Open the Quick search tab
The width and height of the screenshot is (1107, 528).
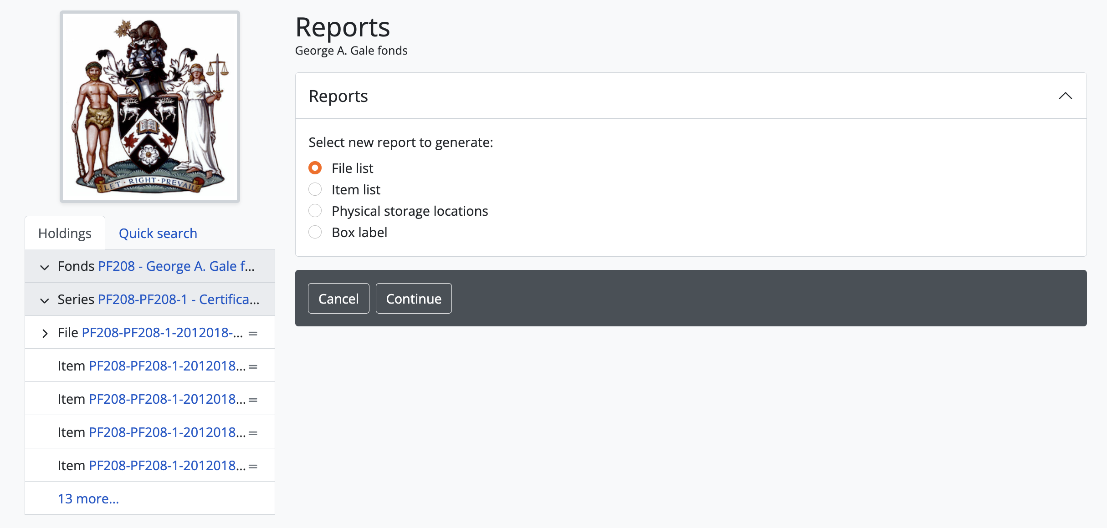158,233
